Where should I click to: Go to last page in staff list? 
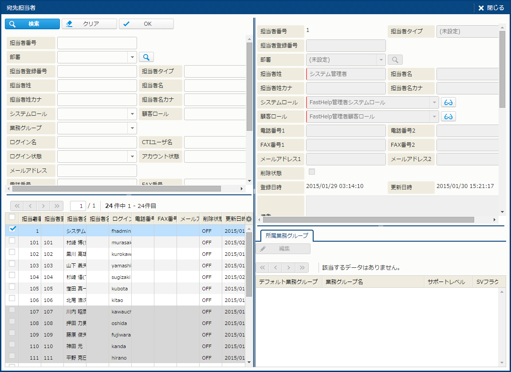(x=57, y=206)
